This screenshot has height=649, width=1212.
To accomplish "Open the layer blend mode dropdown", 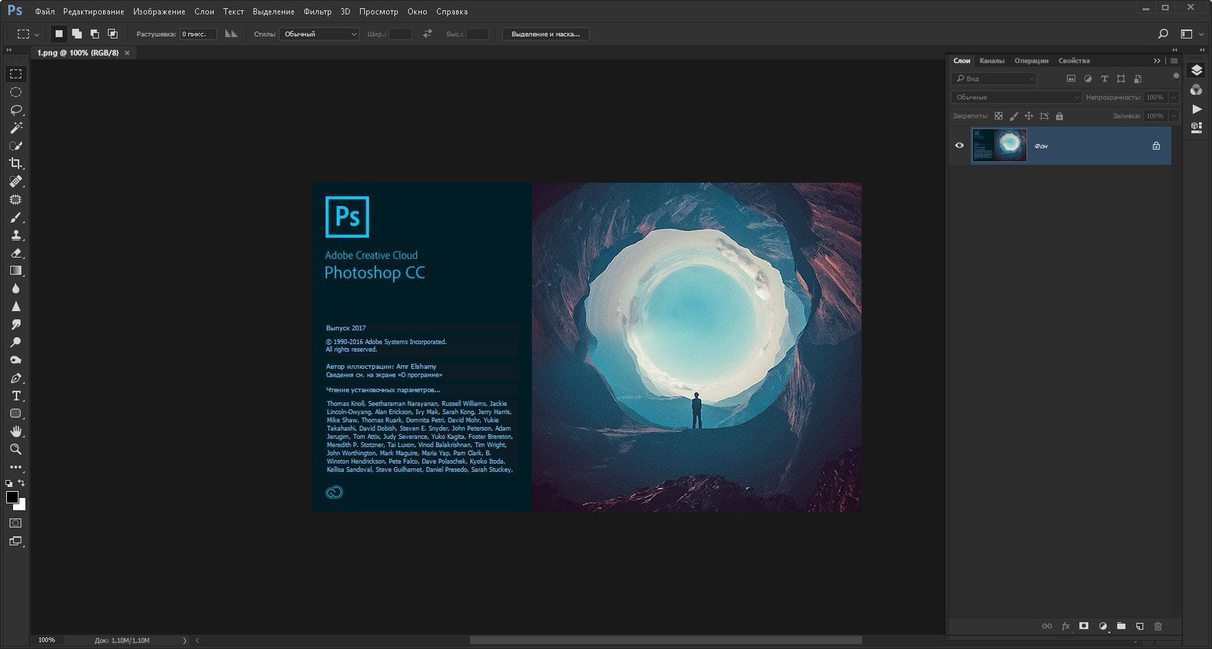I will point(1016,98).
